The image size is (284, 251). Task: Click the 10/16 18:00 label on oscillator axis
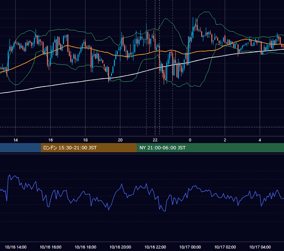(x=85, y=247)
